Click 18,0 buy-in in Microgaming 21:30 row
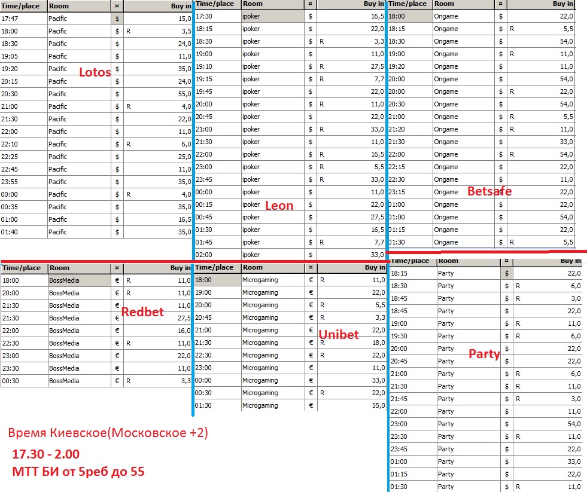587x492 pixels. [352, 343]
